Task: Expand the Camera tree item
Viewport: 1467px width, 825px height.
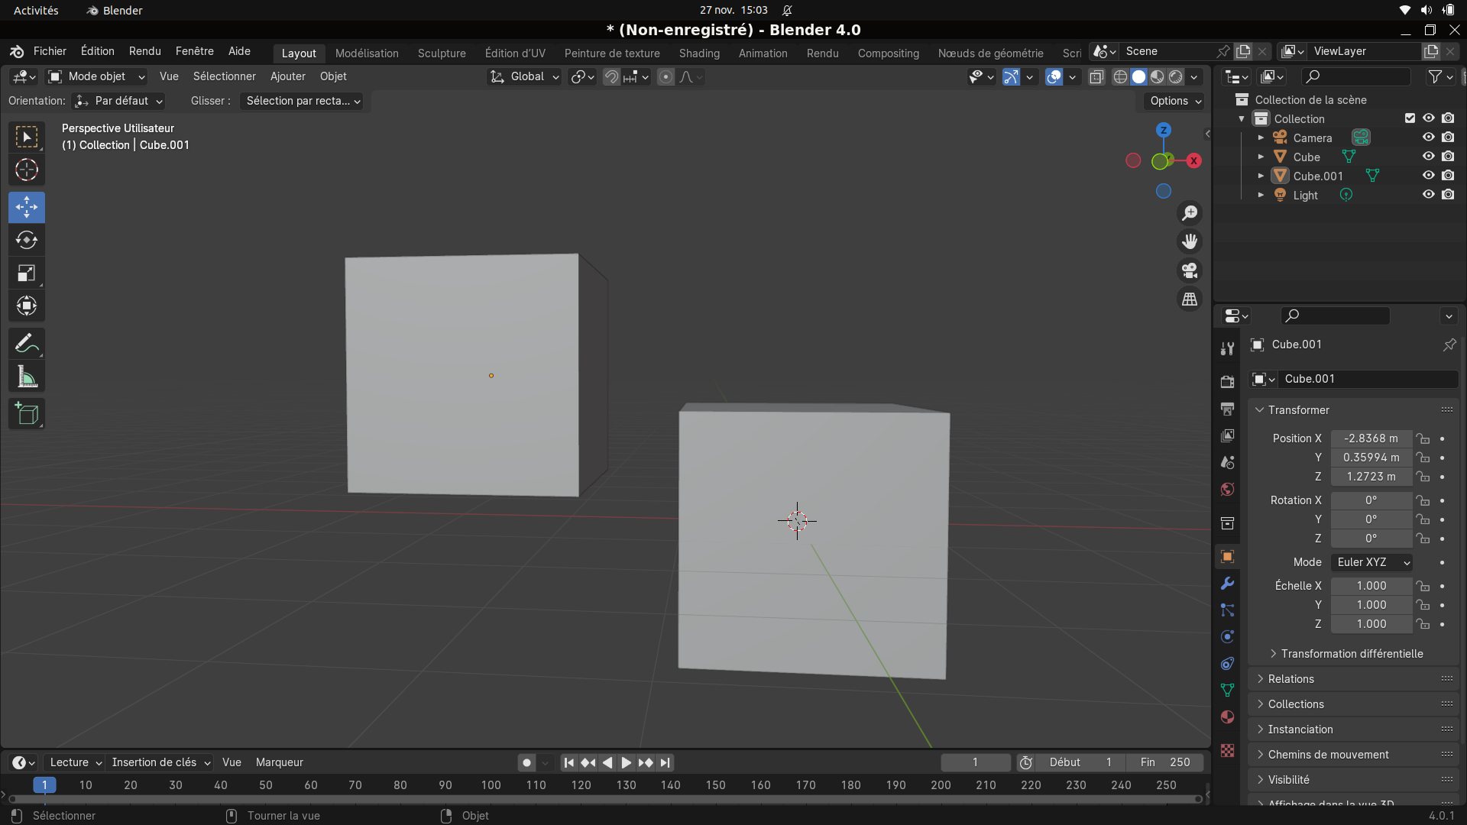Action: (1261, 137)
